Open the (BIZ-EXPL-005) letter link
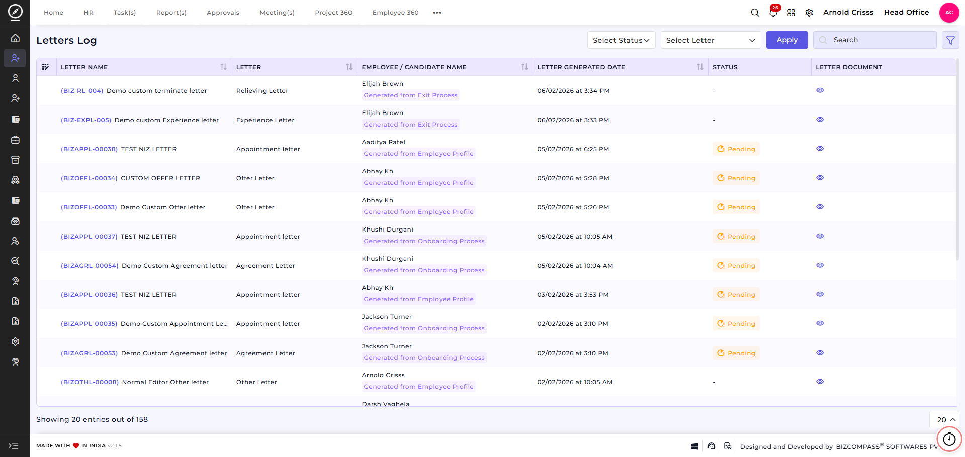This screenshot has width=965, height=457. pyautogui.click(x=86, y=120)
